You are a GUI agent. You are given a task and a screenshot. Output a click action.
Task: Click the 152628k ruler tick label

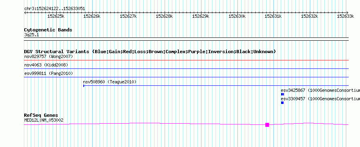(x=164, y=16)
